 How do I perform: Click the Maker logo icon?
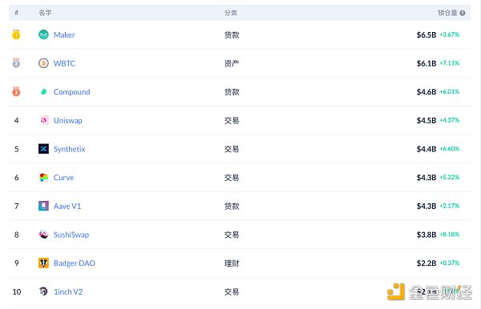[43, 34]
